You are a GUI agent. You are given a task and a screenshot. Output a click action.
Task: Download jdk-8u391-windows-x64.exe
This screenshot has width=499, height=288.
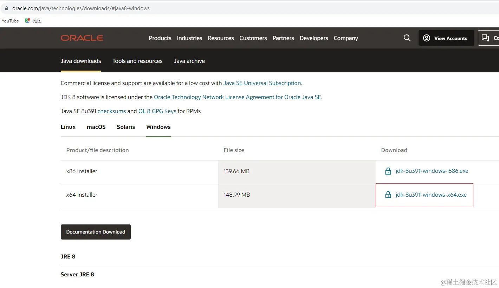[x=431, y=195]
